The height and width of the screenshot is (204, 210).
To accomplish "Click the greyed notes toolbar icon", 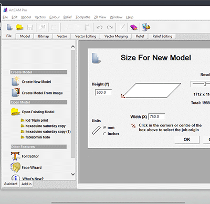I will pyautogui.click(x=42, y=27).
